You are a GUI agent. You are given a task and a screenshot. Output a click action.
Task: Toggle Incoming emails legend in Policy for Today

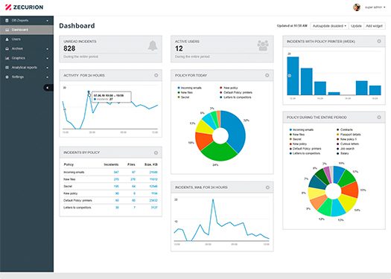click(189, 88)
